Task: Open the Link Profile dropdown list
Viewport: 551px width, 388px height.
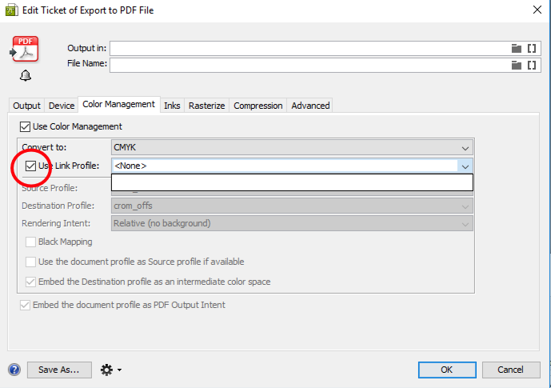Action: click(464, 166)
